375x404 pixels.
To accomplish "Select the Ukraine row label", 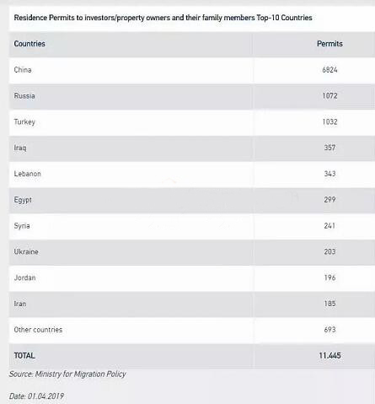I will point(26,251).
